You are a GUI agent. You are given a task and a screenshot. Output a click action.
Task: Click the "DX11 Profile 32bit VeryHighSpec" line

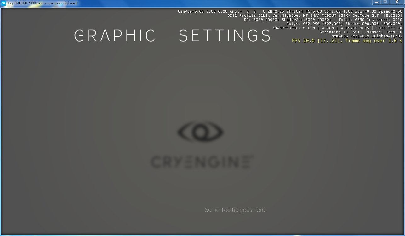coord(315,15)
